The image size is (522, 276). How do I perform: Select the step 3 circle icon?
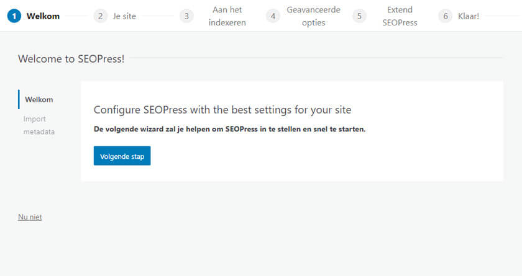pyautogui.click(x=186, y=16)
